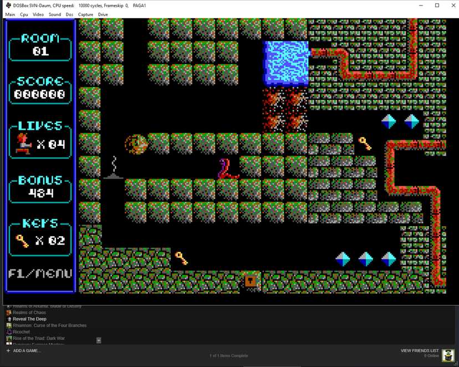The image size is (459, 367).
Task: Click the middle diamond in the bottom row
Action: click(x=366, y=259)
